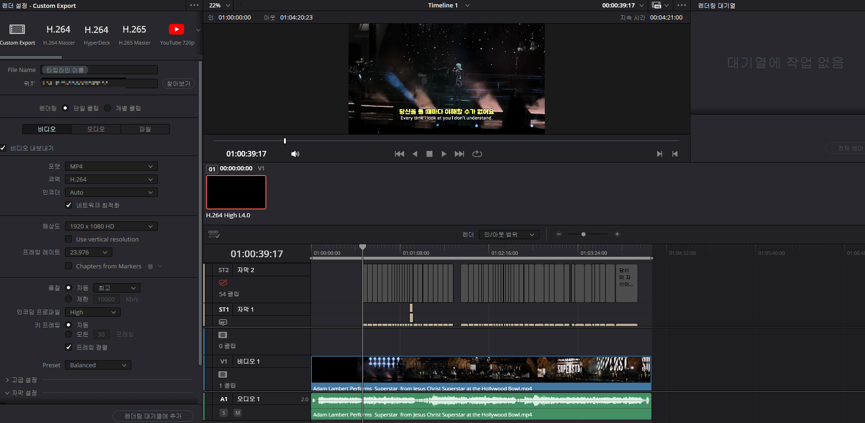Select 제한 quality radio button
865x423 pixels.
point(69,299)
